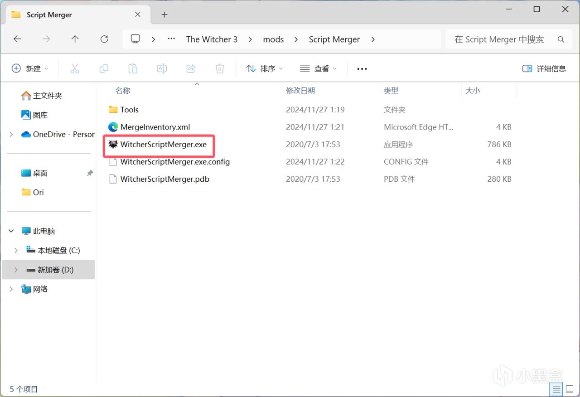Click the PC monitor icon in address bar
This screenshot has height=397, width=580.
[x=135, y=39]
